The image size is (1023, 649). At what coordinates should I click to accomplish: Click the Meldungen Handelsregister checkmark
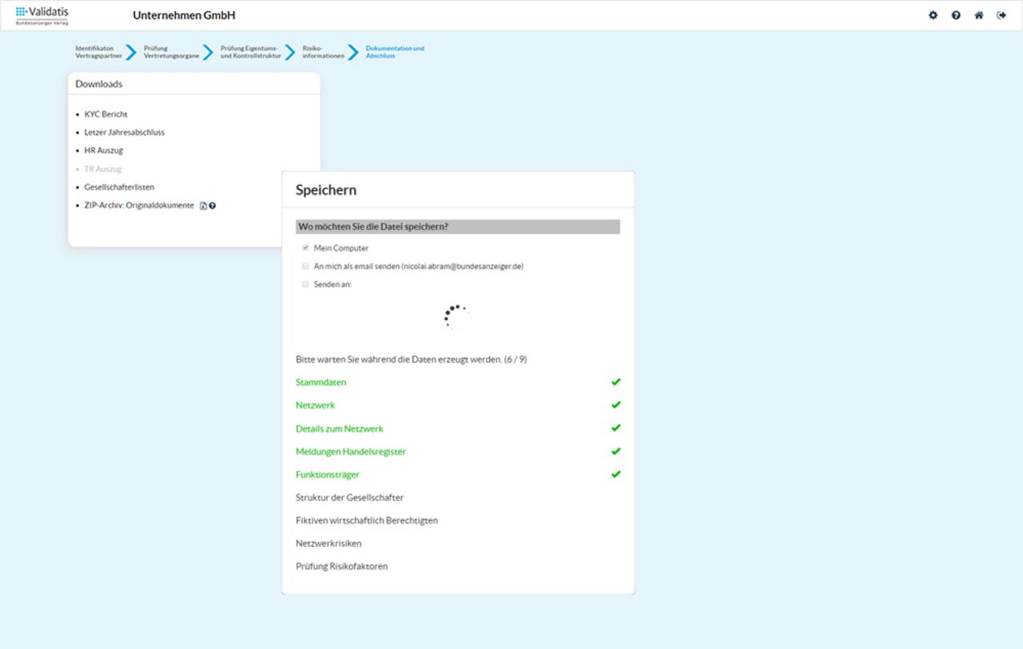coord(615,451)
